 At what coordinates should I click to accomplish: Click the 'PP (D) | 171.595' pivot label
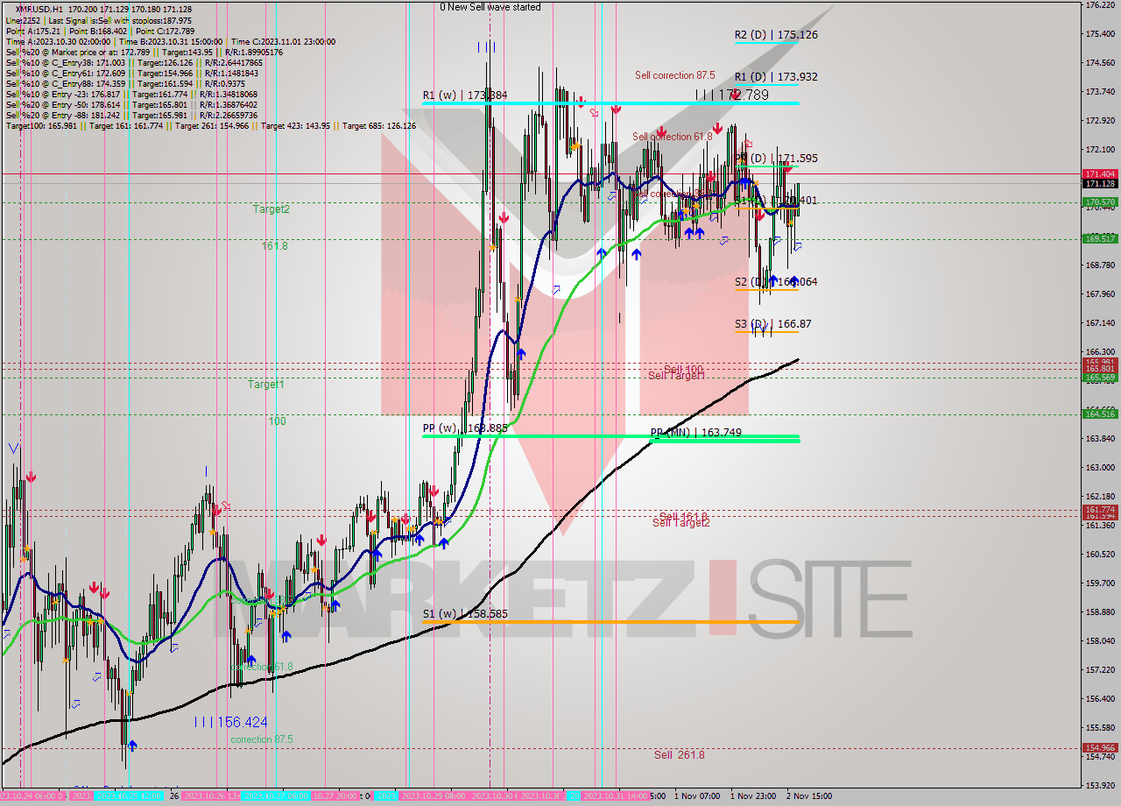pos(776,159)
